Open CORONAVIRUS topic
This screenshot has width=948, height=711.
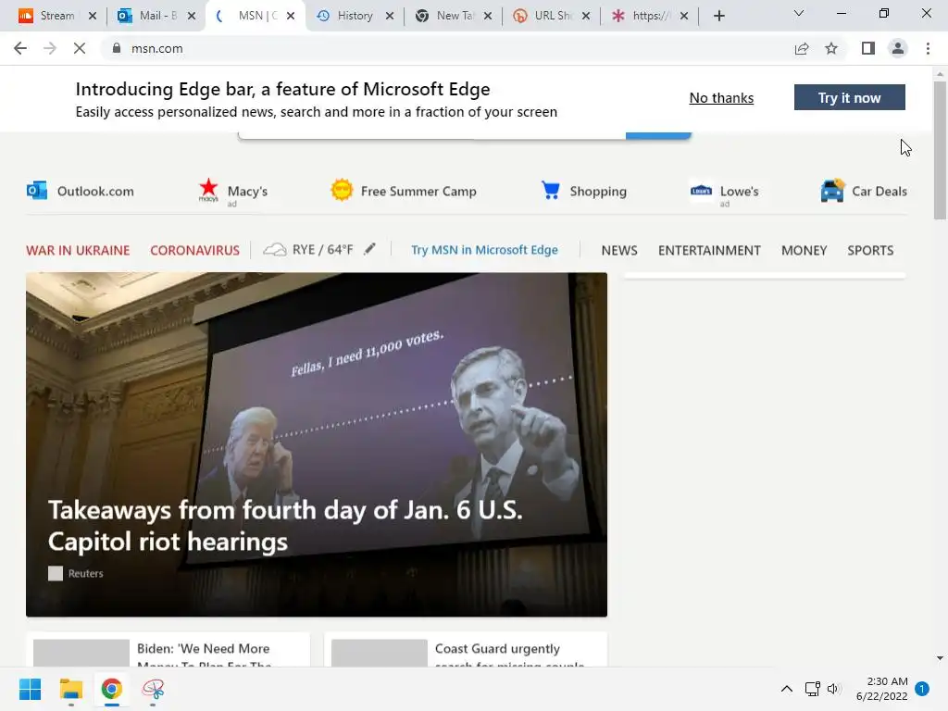pyautogui.click(x=194, y=250)
